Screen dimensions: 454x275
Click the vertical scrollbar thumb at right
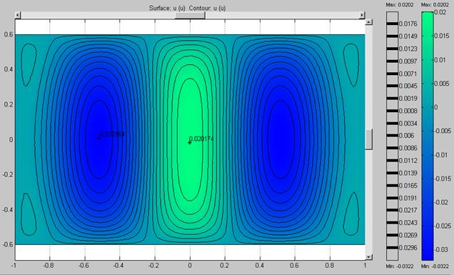coord(368,139)
